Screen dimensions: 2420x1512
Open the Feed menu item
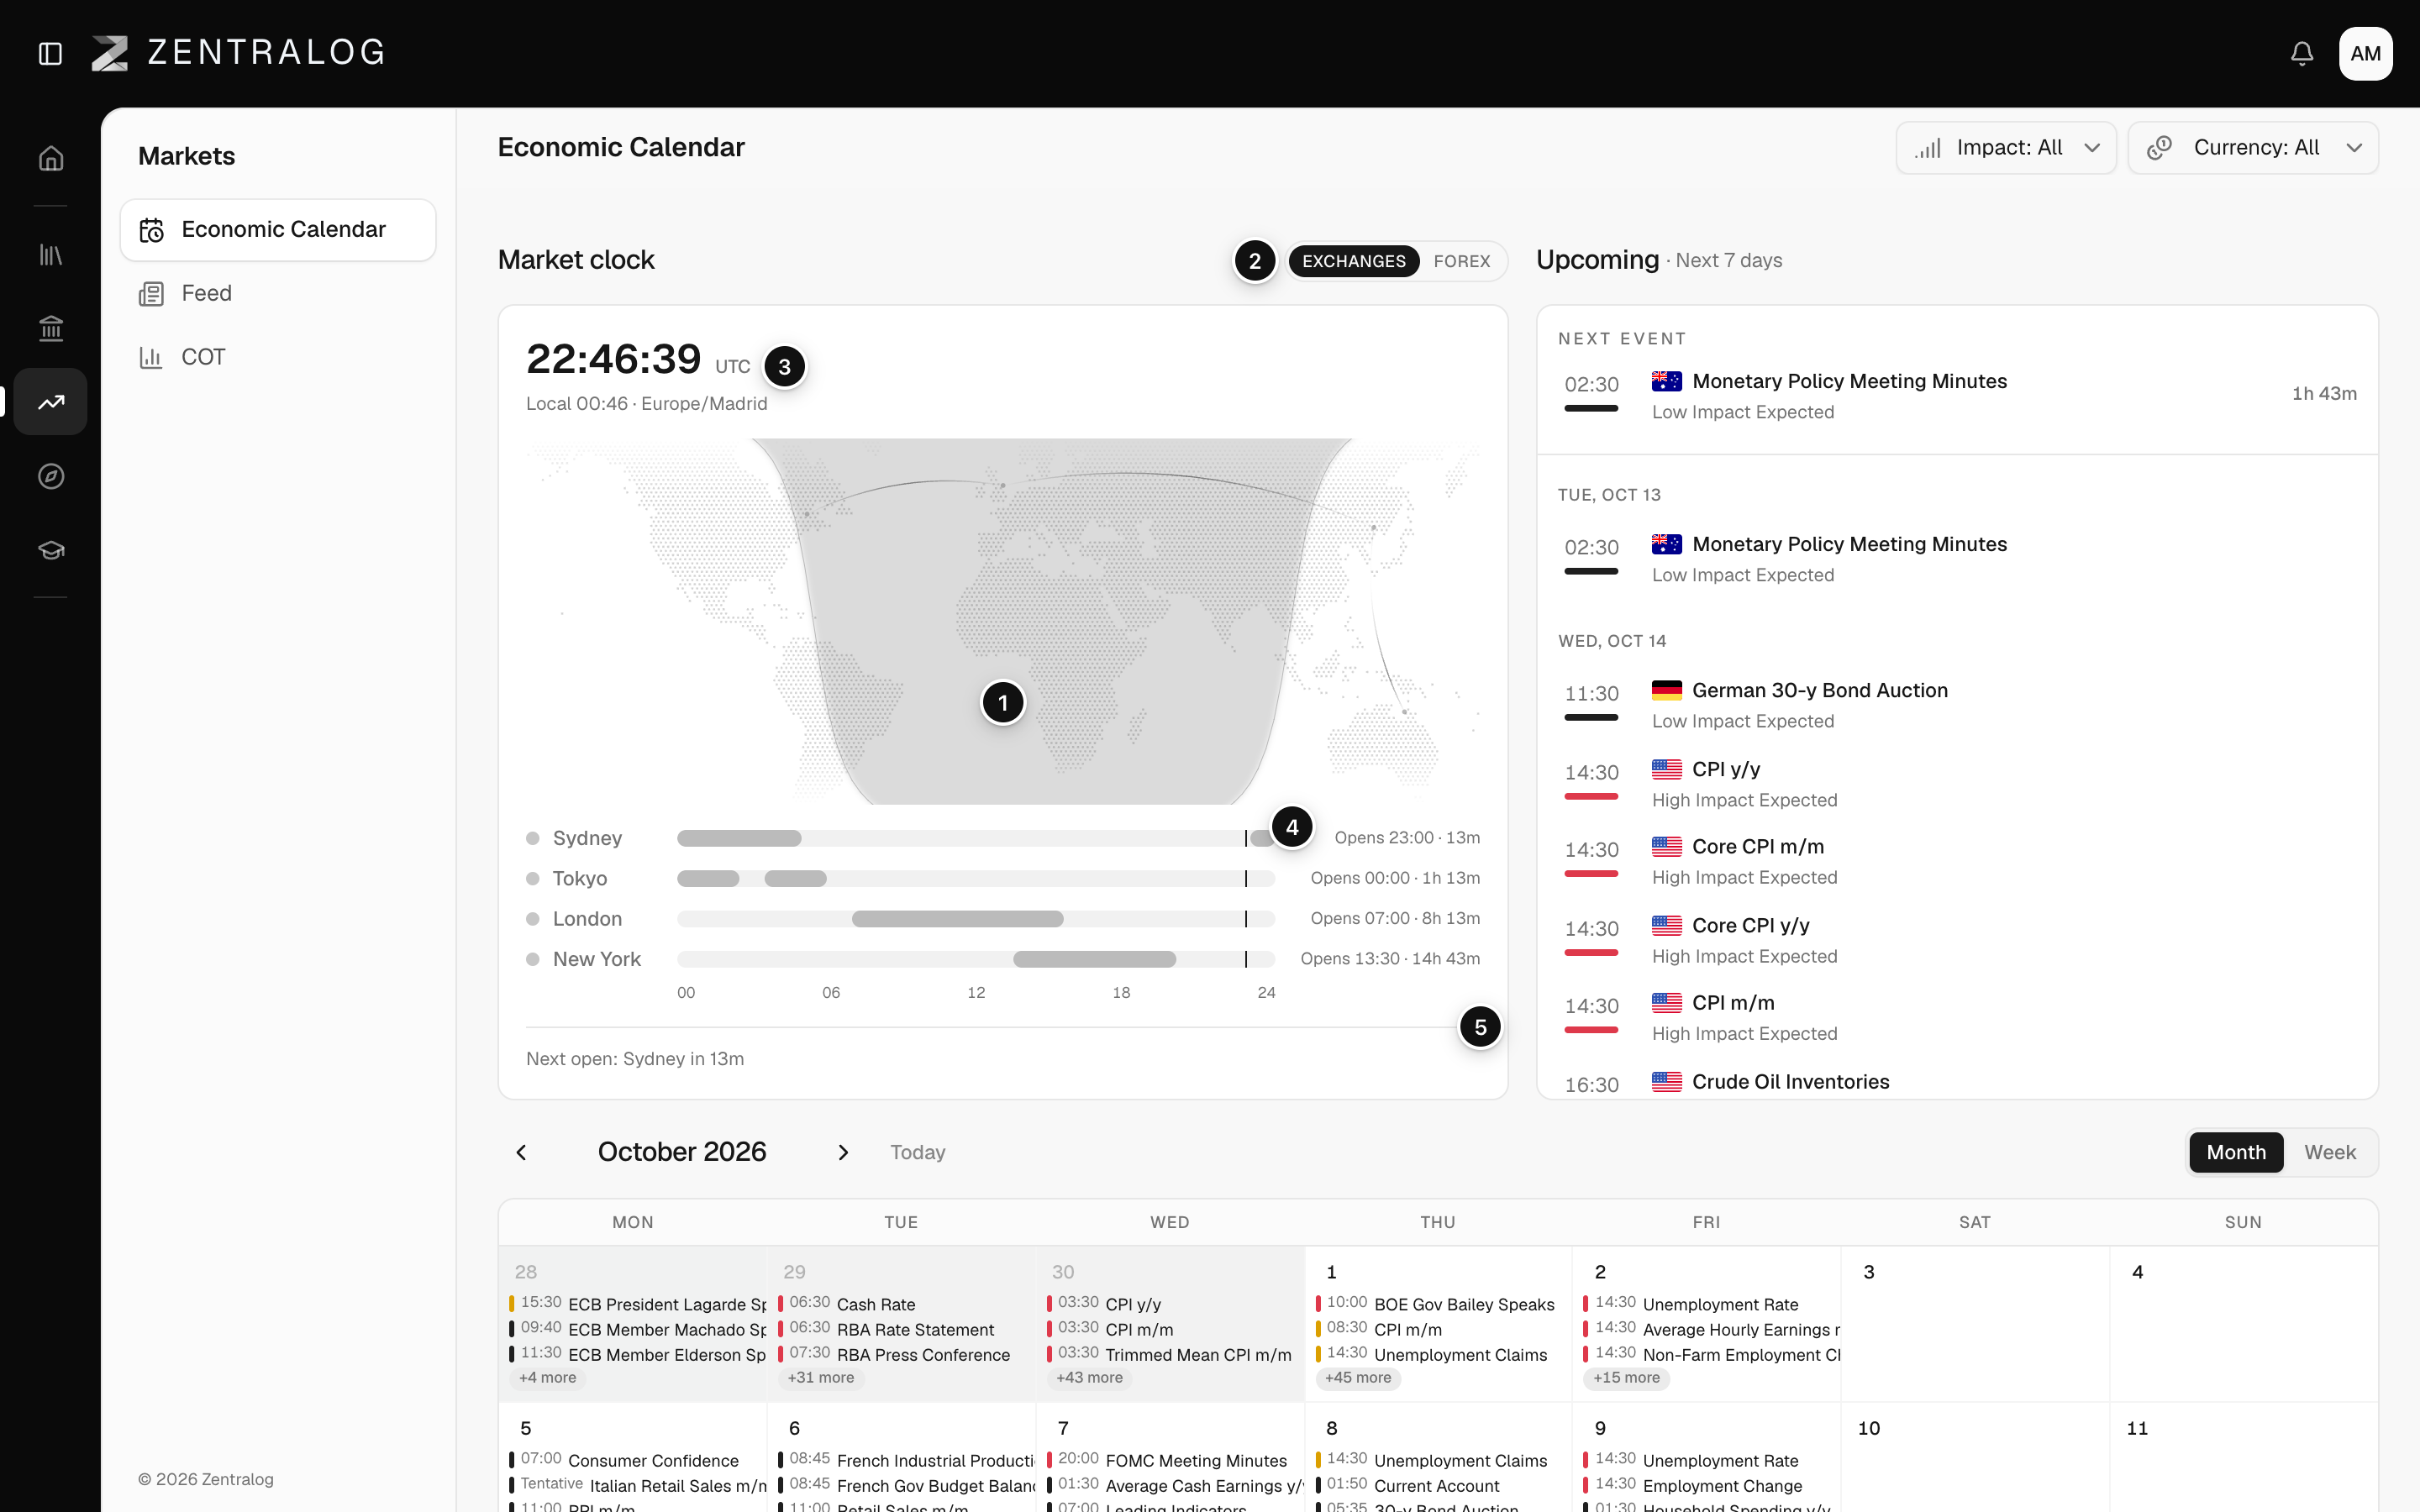click(278, 294)
